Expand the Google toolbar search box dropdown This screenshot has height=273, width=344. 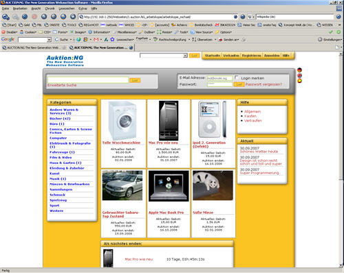tap(49, 40)
